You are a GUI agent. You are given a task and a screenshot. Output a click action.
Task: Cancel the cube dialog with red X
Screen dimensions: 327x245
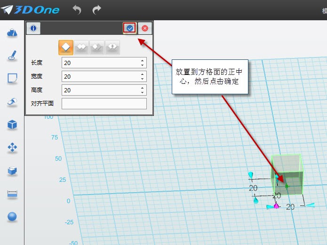145,28
